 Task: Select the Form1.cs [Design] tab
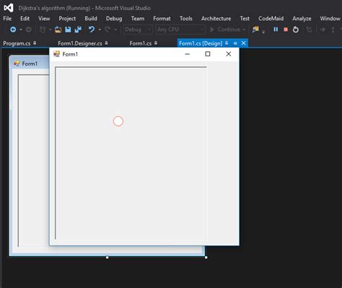(x=201, y=43)
